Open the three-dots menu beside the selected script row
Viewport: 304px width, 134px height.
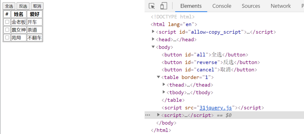(148, 115)
